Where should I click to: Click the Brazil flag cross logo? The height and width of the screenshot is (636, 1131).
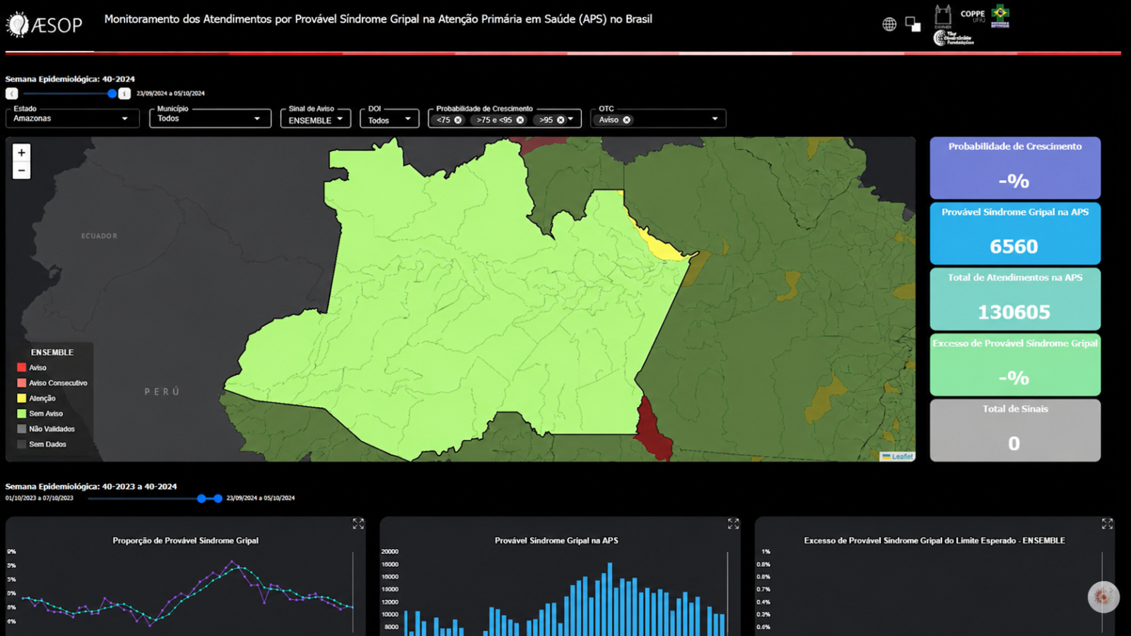pos(1000,16)
